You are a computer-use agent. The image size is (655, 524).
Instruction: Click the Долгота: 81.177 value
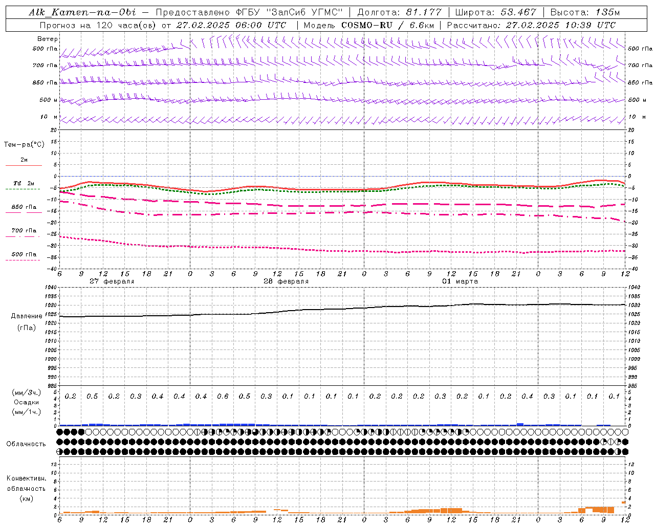[x=400, y=12]
